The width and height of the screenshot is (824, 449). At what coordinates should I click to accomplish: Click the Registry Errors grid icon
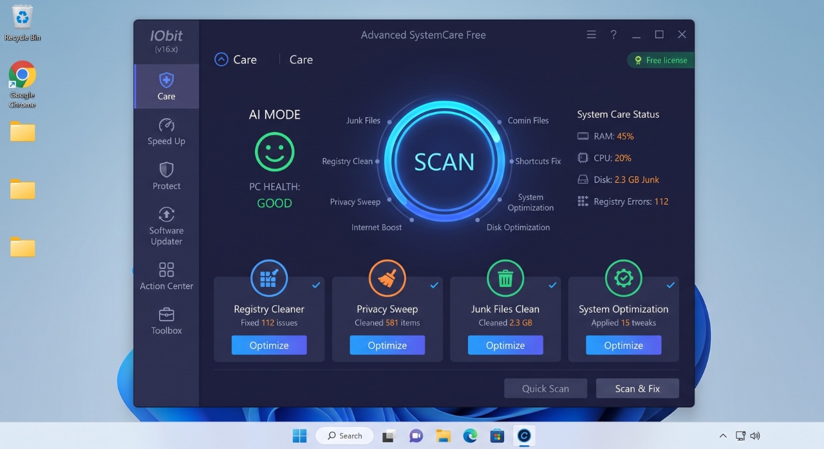[x=583, y=201]
